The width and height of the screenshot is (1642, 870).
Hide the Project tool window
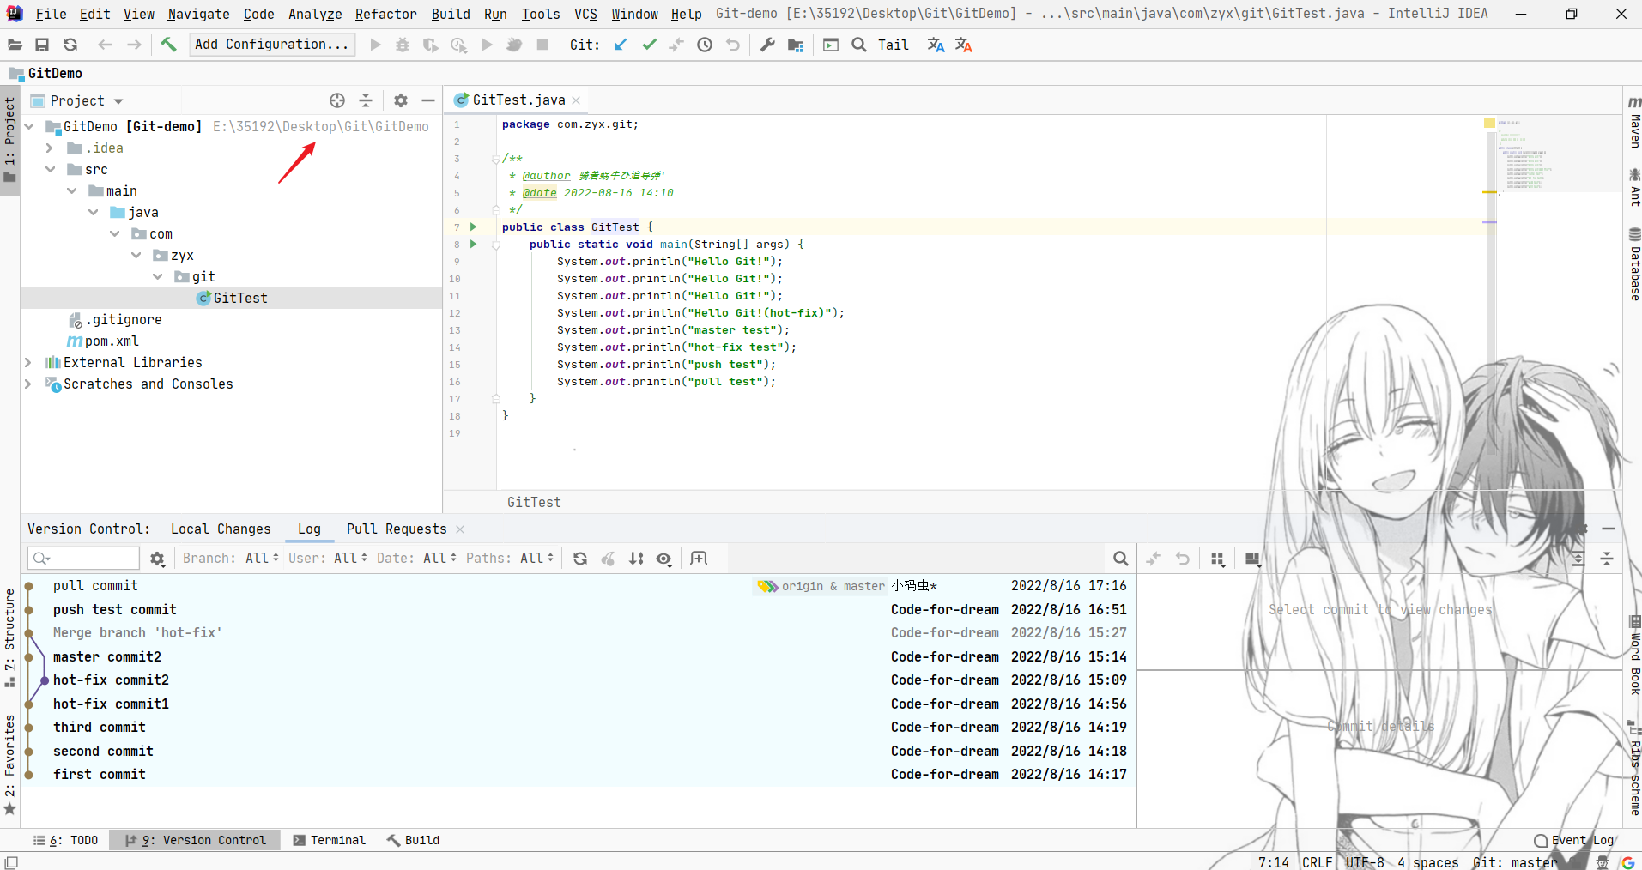click(428, 100)
